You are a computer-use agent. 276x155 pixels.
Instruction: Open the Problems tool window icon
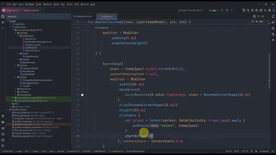3,134
